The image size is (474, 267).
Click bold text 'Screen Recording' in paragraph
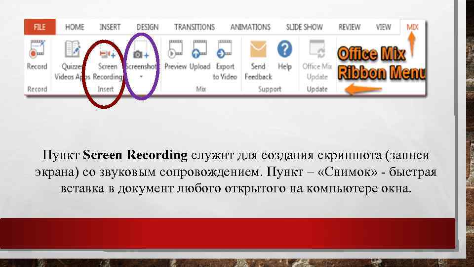click(x=135, y=155)
